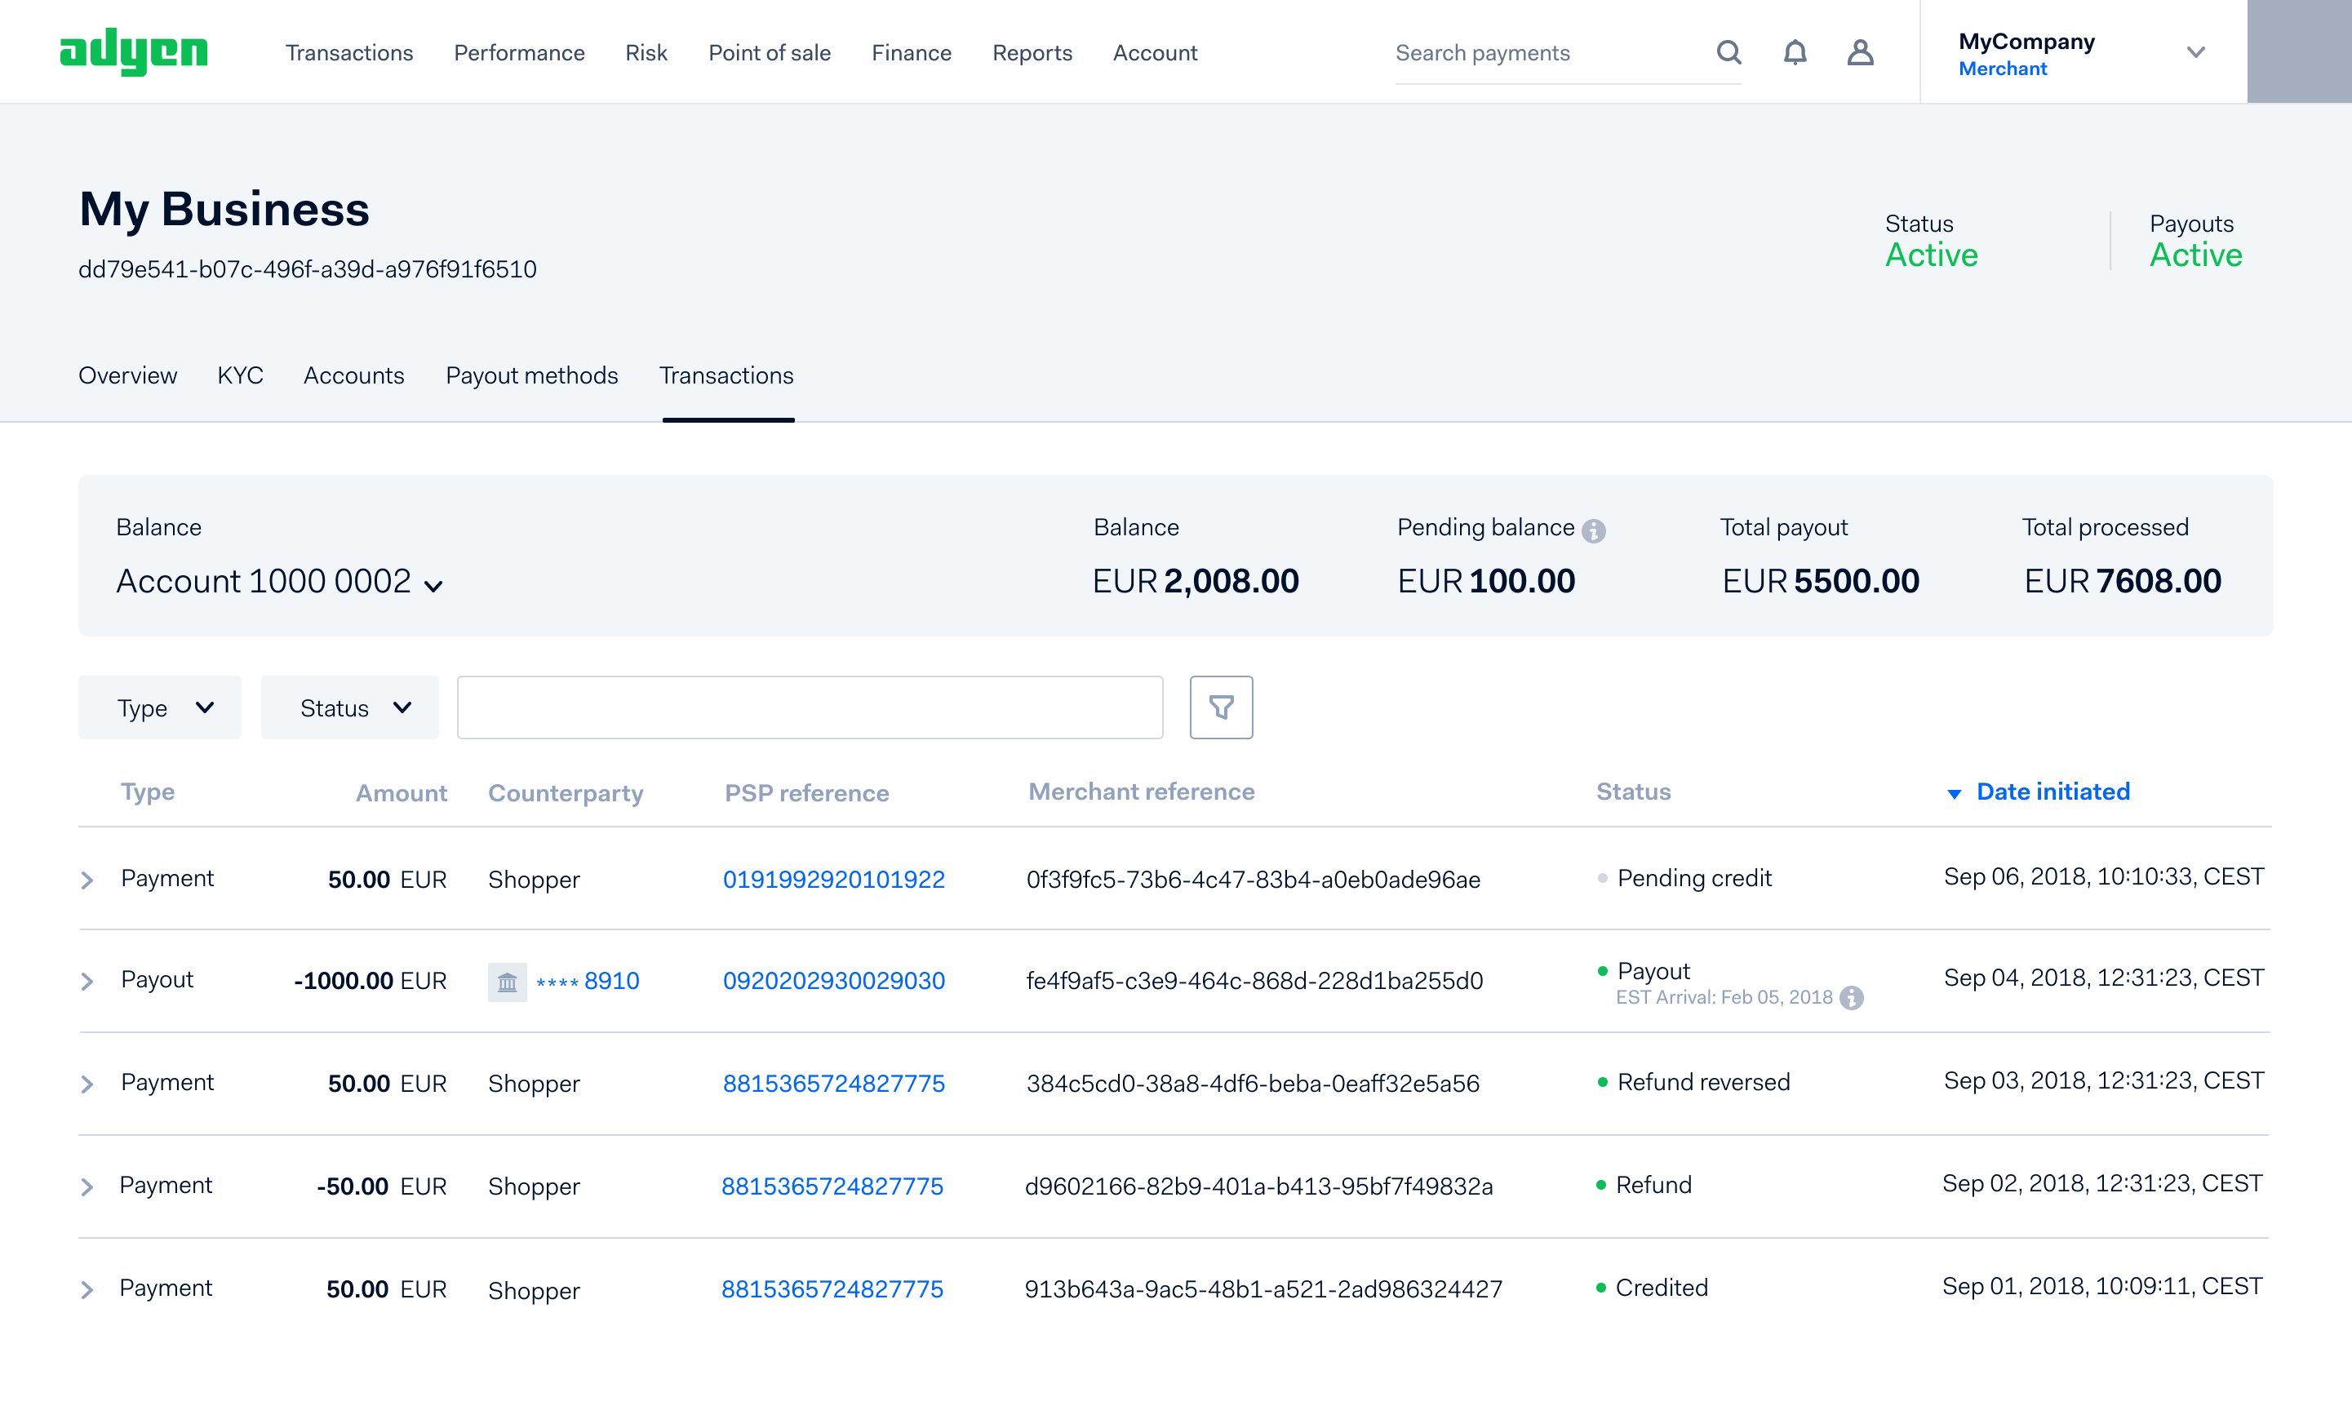Click date Sep 04, 2018, 12:31:23, CEST
The image size is (2352, 1428).
pyautogui.click(x=2103, y=978)
